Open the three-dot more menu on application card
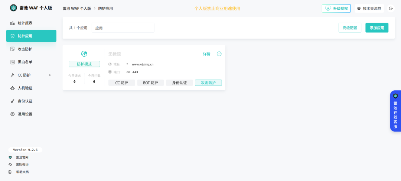 tap(219, 54)
